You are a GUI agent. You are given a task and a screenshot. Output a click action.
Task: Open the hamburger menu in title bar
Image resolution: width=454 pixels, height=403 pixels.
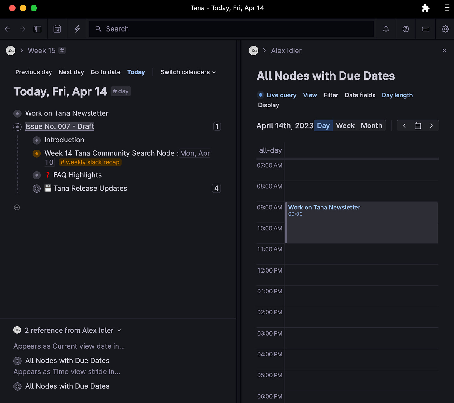(x=447, y=8)
